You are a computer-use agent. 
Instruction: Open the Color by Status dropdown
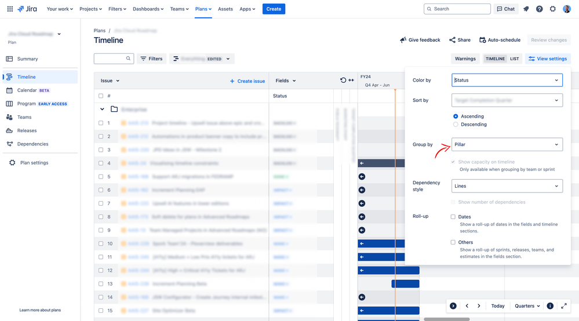[x=507, y=80]
